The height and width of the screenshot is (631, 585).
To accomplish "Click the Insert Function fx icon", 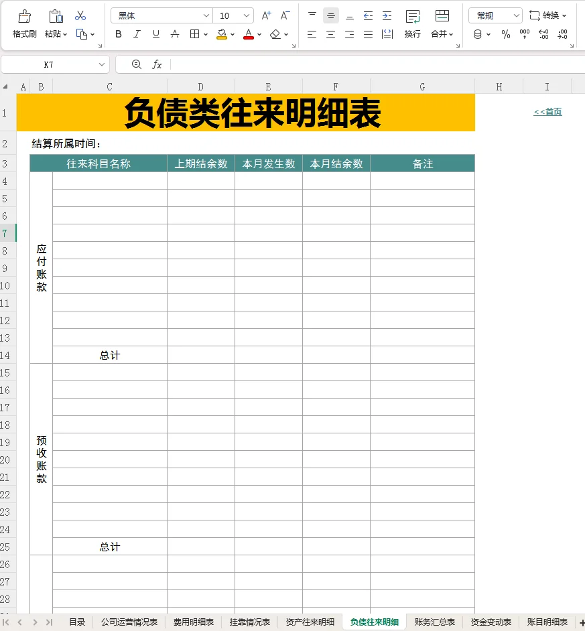I will coord(157,64).
